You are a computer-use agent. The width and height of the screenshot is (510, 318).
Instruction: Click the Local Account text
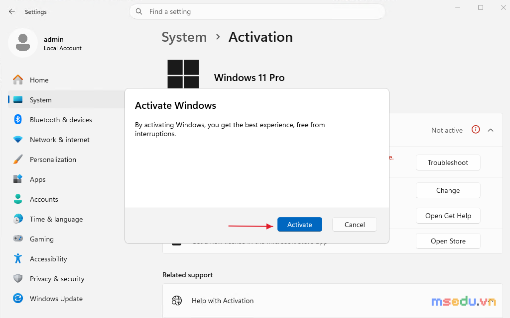tap(62, 48)
